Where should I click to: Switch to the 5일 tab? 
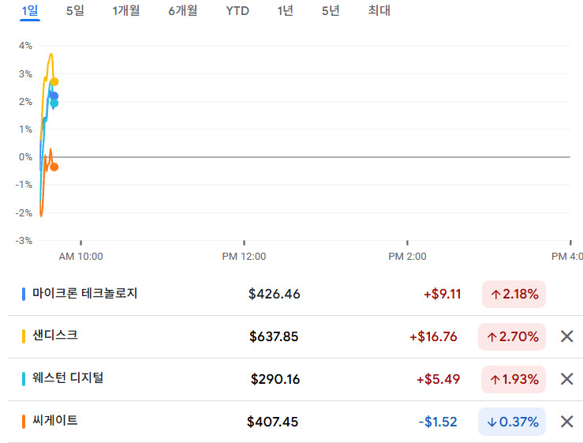click(x=75, y=11)
